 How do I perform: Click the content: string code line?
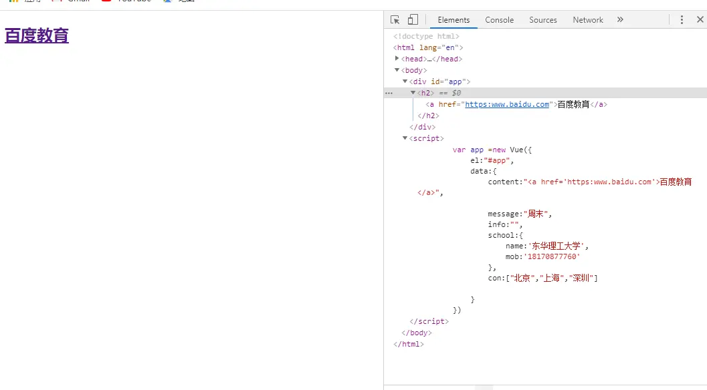[x=590, y=182]
